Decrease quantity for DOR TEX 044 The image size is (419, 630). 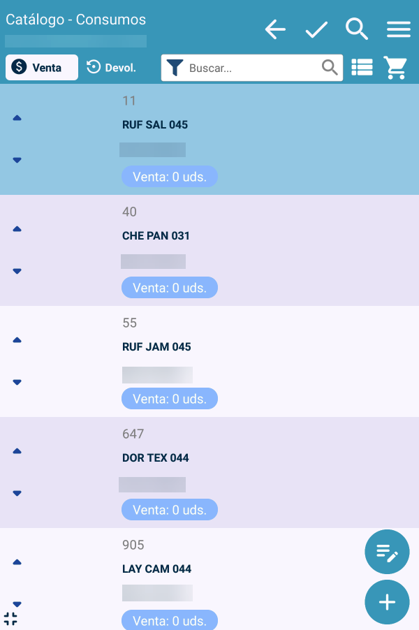[x=17, y=493]
